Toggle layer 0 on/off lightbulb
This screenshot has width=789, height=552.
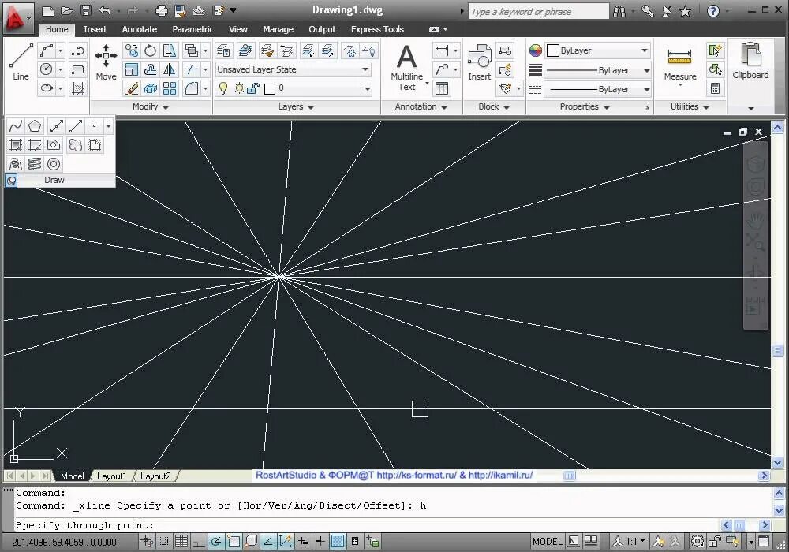[x=223, y=88]
